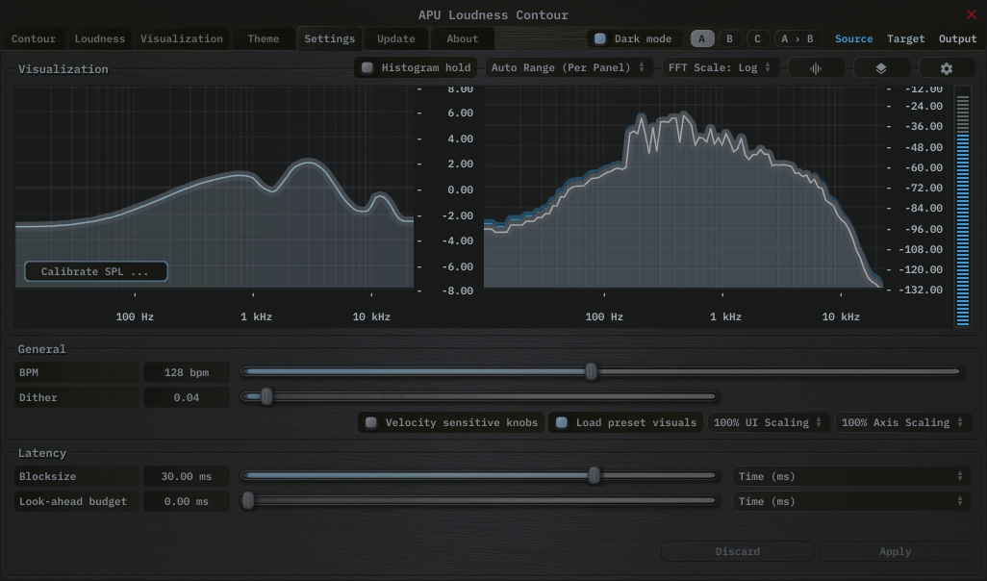Click the Calibrate SPL ... button
This screenshot has width=987, height=581.
click(x=95, y=272)
